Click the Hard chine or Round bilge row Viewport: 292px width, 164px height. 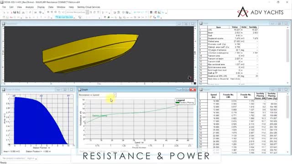pos(229,79)
